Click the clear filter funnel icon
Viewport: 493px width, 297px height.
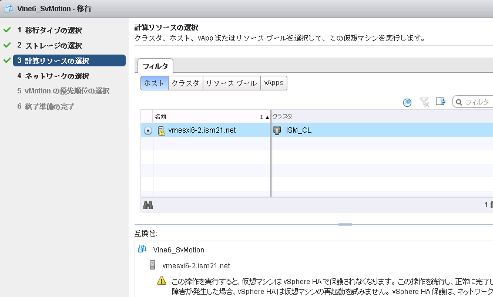(424, 102)
